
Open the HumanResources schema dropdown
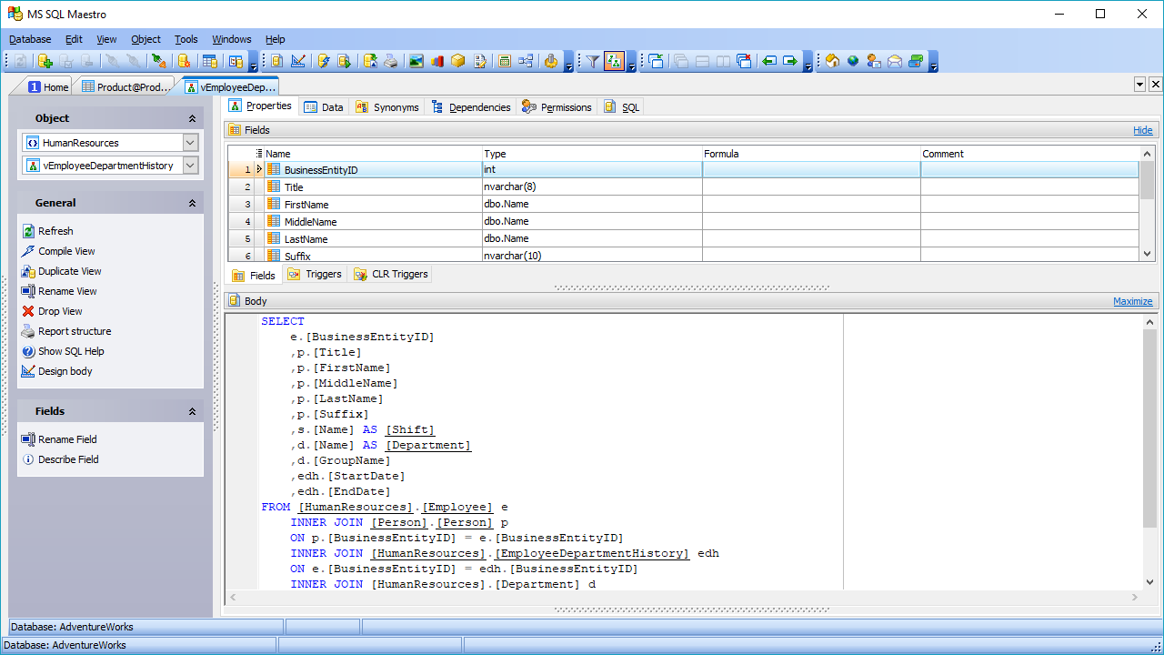coord(190,143)
